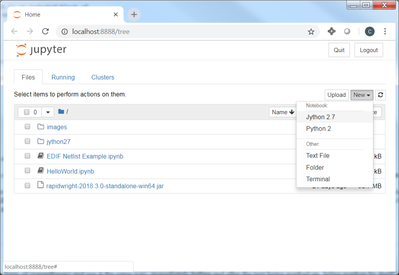Go back in browser history
This screenshot has height=275, width=399.
(x=14, y=31)
